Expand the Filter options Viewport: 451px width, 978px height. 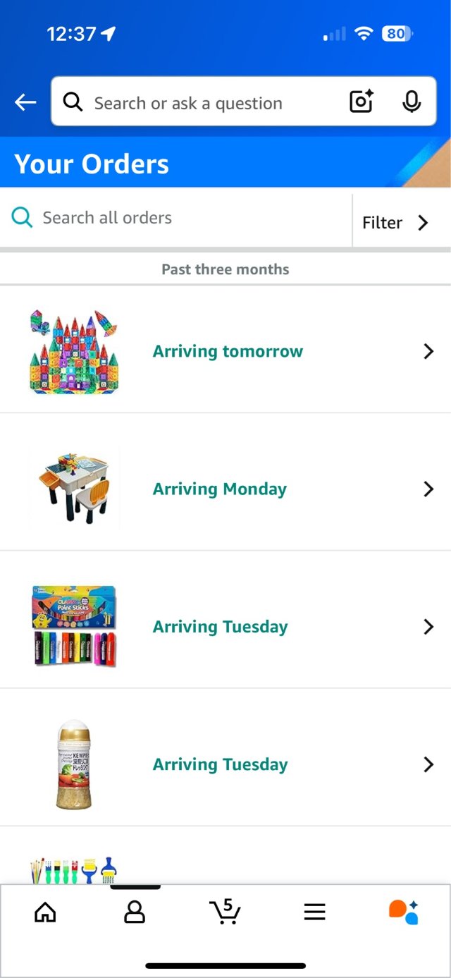pyautogui.click(x=395, y=223)
